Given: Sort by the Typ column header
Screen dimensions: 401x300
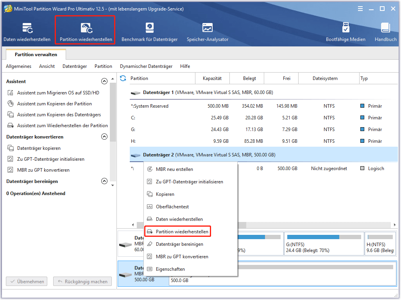Looking at the screenshot, I should (x=378, y=78).
